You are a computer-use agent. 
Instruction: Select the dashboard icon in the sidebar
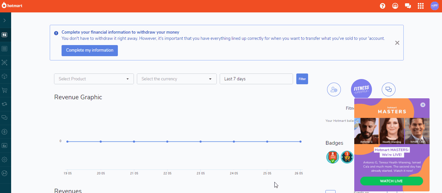click(x=5, y=35)
